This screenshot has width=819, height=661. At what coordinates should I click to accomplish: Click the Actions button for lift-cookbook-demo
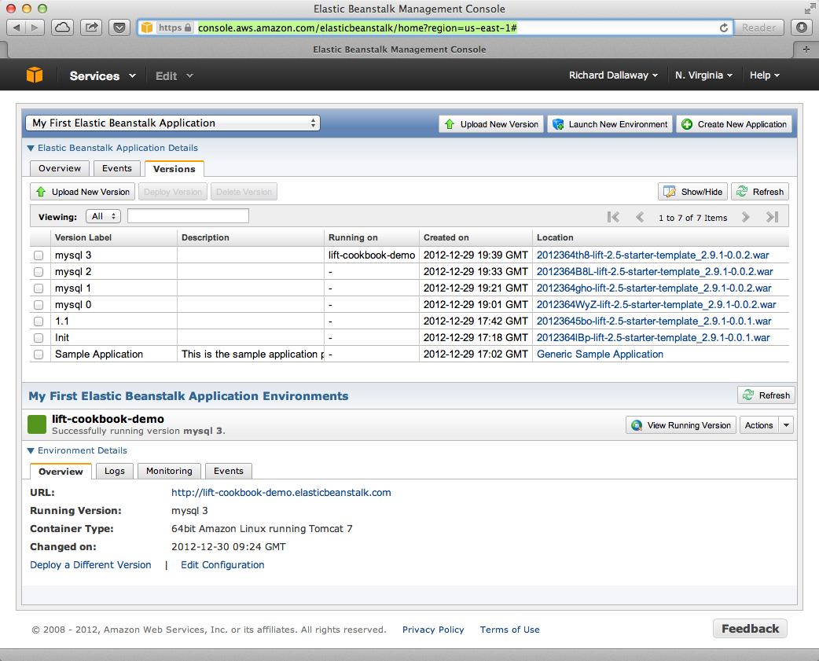(758, 425)
